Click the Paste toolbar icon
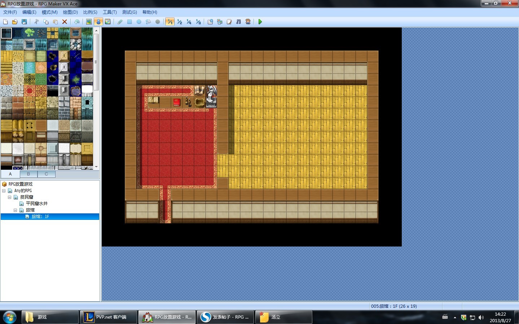519x324 pixels. (55, 22)
